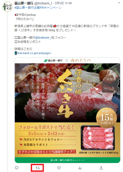Expand the post options chevron menu
This screenshot has height=172, width=123.
[119, 3]
